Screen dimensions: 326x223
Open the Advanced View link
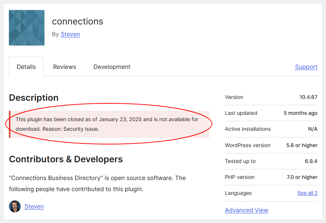tap(247, 210)
